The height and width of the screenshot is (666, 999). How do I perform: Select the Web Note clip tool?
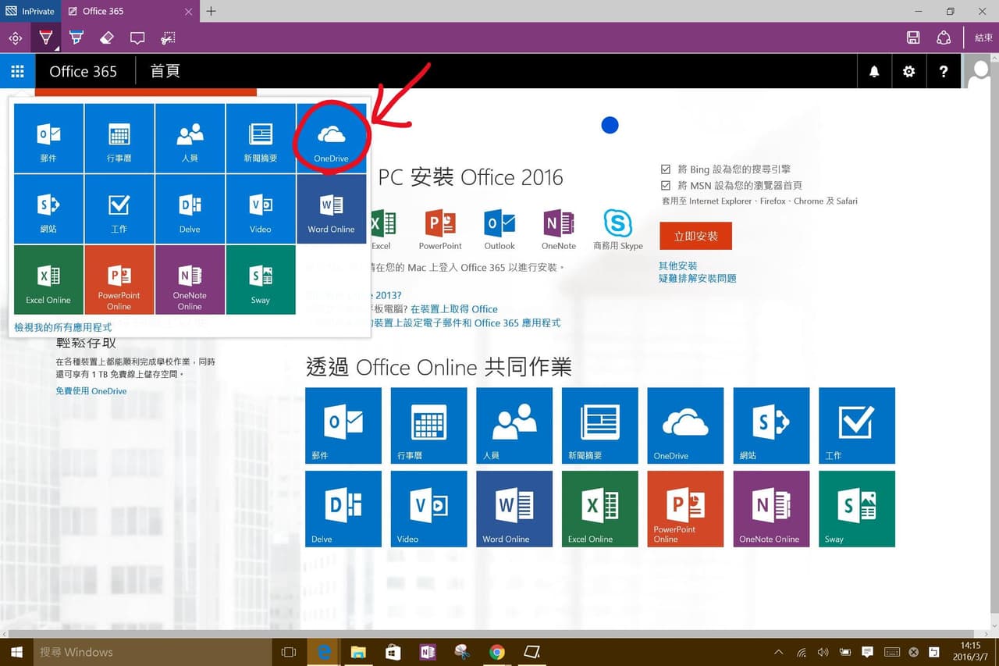pyautogui.click(x=168, y=37)
